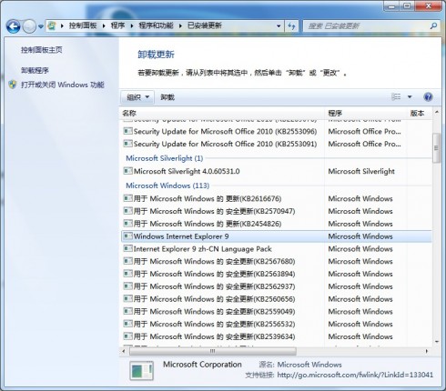The height and width of the screenshot is (391, 446).
Task: Sort by the 程序 column header
Action: pos(365,113)
